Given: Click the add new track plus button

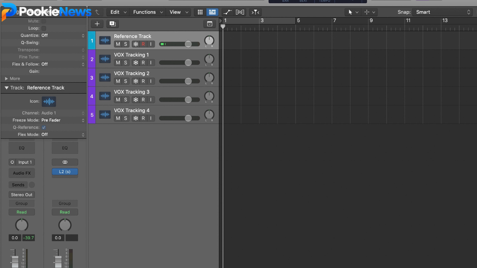Looking at the screenshot, I should click(97, 24).
